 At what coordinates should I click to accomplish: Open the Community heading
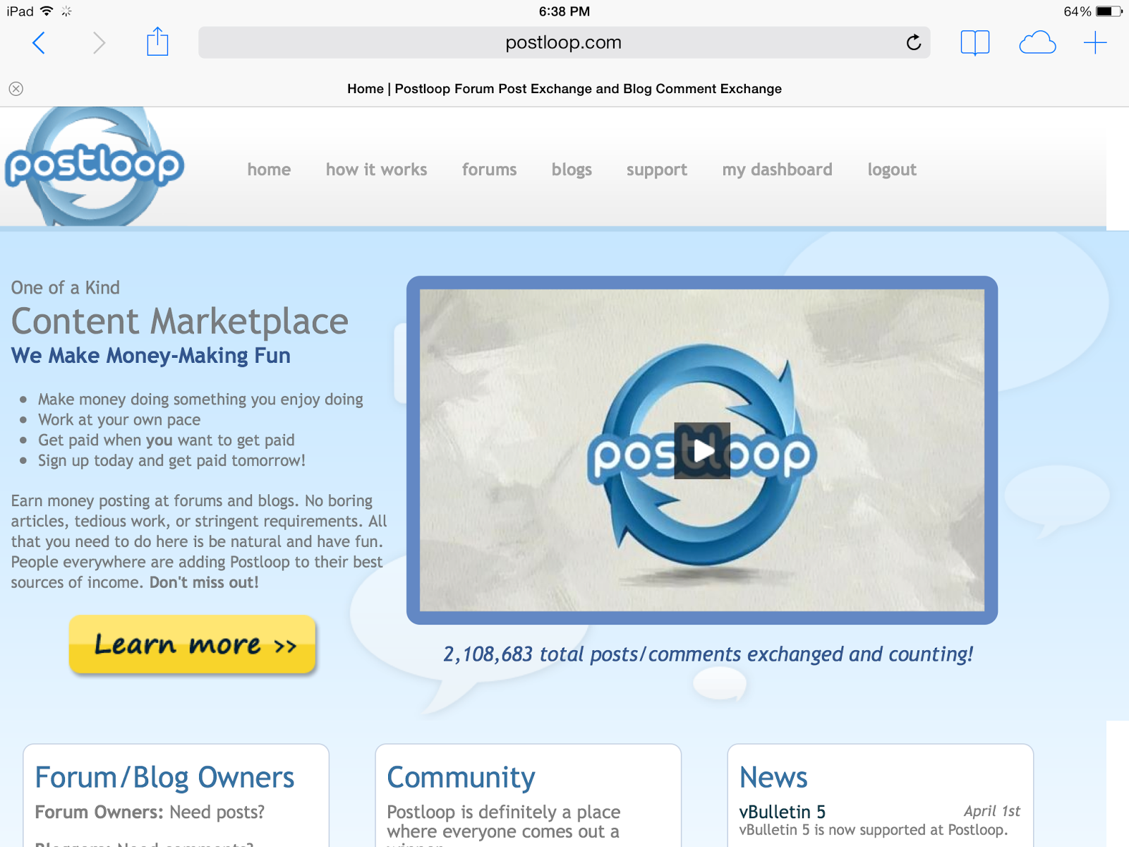461,779
